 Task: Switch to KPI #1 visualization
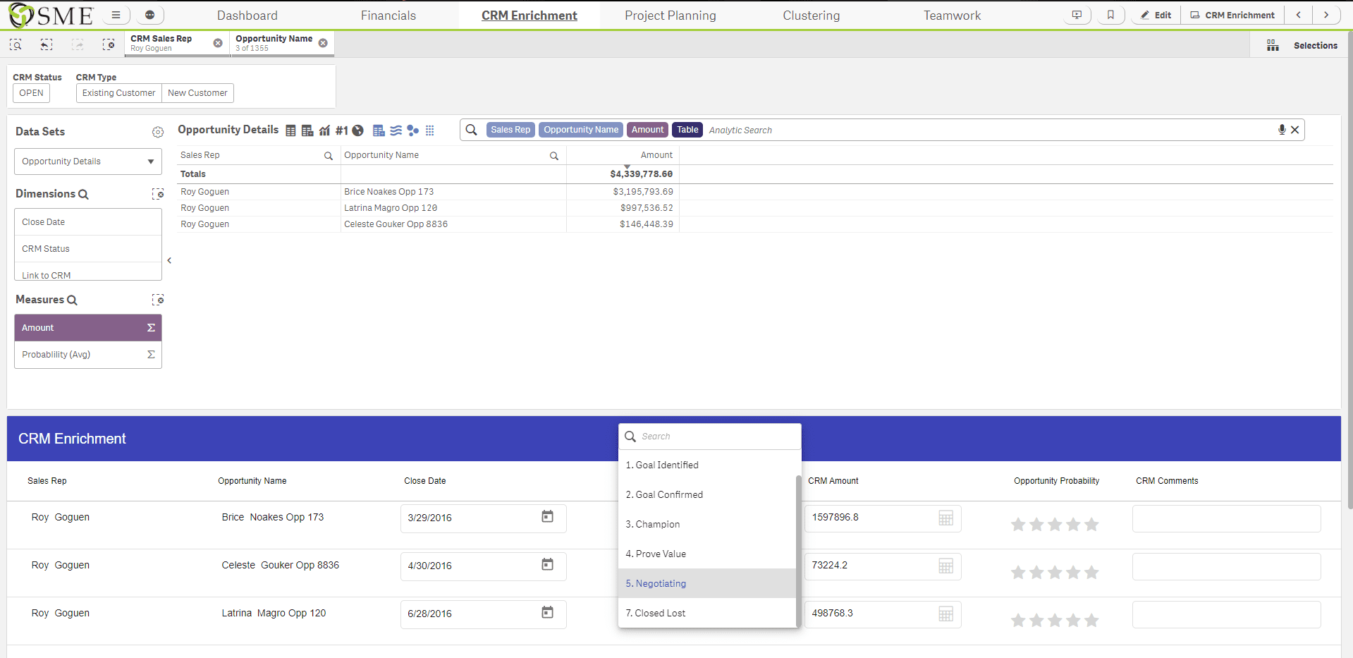[341, 130]
